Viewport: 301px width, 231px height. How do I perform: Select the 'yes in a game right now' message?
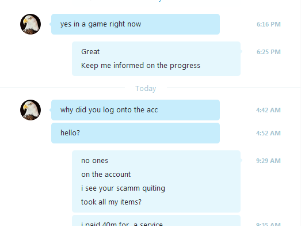135,24
